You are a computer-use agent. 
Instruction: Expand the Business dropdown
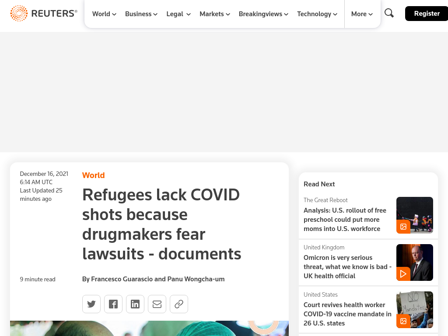click(x=141, y=14)
